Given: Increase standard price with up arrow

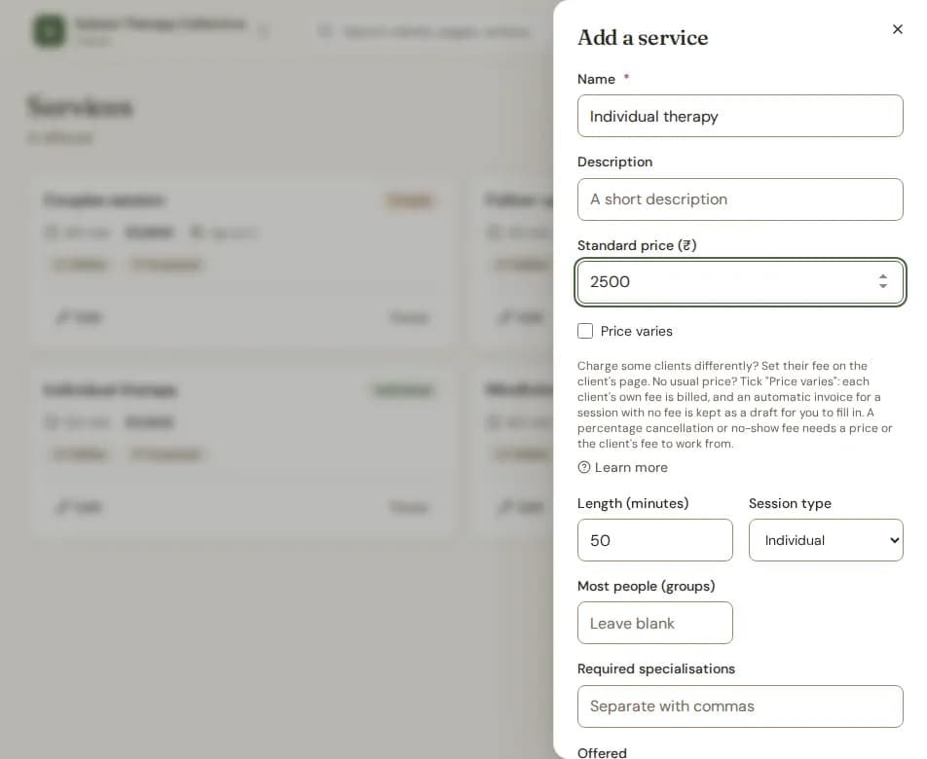Looking at the screenshot, I should click(882, 277).
